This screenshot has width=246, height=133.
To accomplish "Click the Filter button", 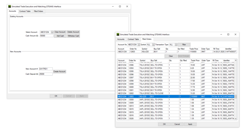I will [184, 45].
